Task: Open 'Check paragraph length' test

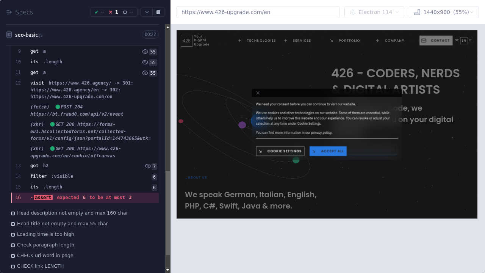Action: click(45, 245)
